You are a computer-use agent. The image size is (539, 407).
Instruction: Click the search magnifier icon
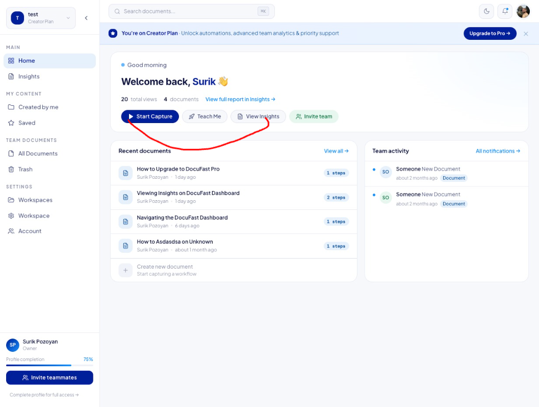click(x=117, y=11)
